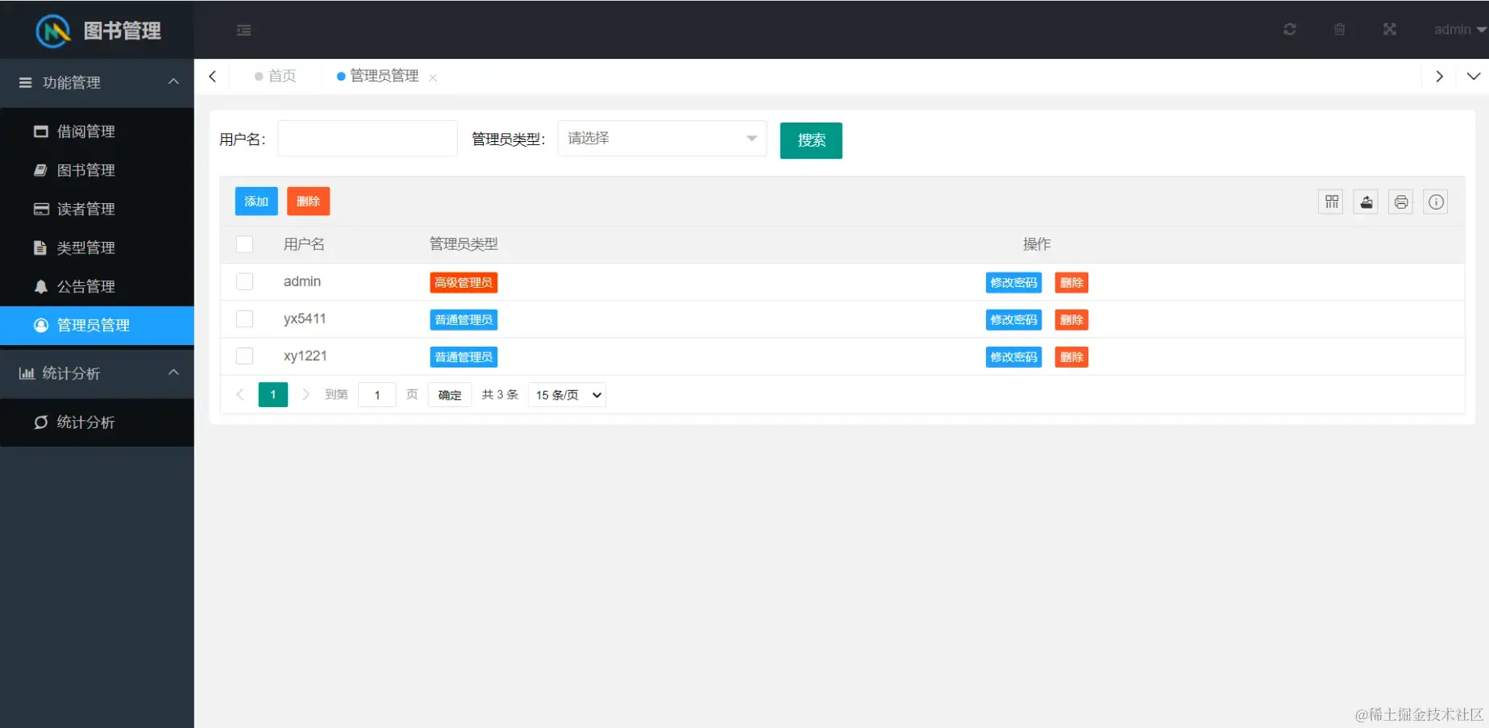Select page 1 in pagination
The width and height of the screenshot is (1489, 728).
click(x=273, y=394)
